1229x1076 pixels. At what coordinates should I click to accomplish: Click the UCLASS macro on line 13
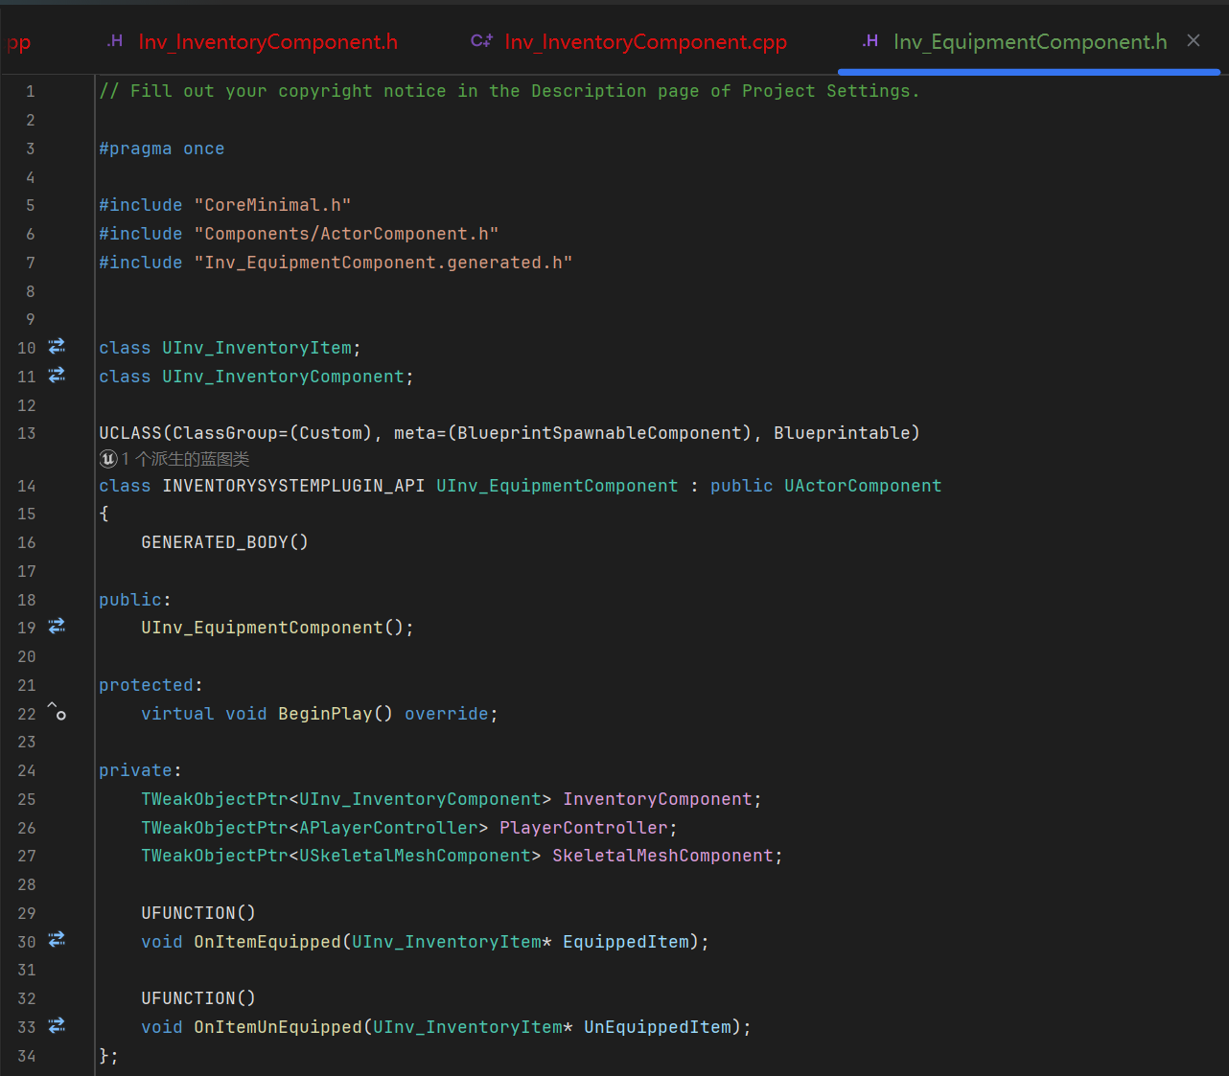pyautogui.click(x=130, y=433)
